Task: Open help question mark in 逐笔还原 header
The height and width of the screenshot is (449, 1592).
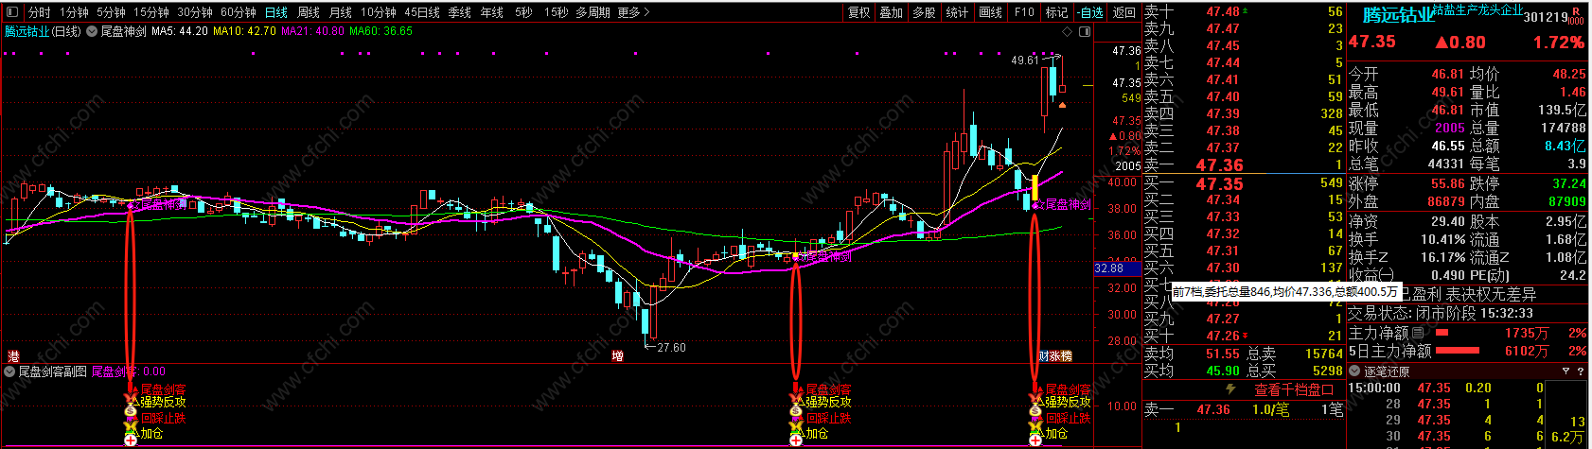Action: tap(1580, 371)
